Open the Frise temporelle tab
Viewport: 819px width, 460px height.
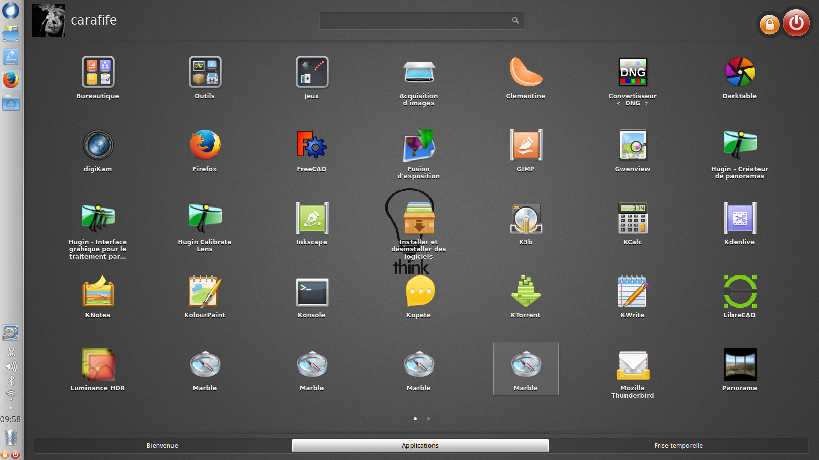[x=679, y=446]
